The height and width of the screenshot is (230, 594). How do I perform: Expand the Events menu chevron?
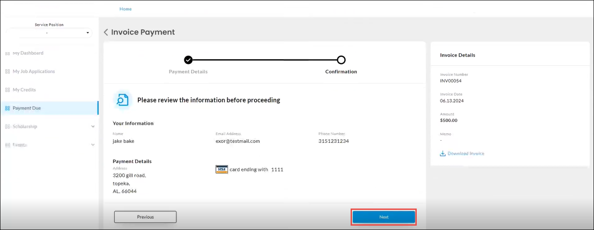click(93, 145)
